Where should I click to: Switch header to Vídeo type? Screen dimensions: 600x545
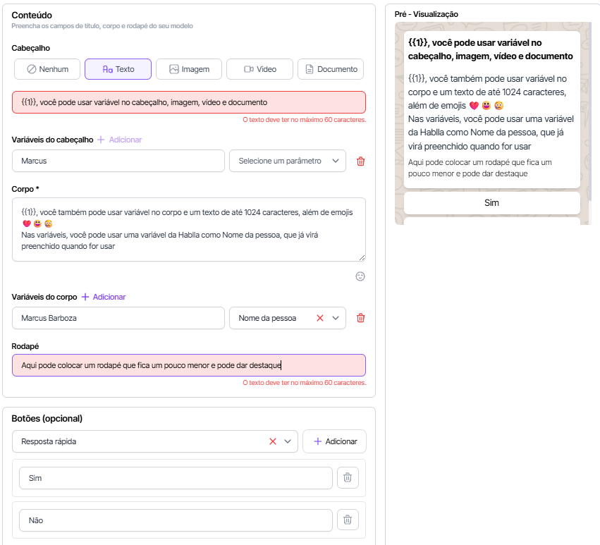[259, 69]
